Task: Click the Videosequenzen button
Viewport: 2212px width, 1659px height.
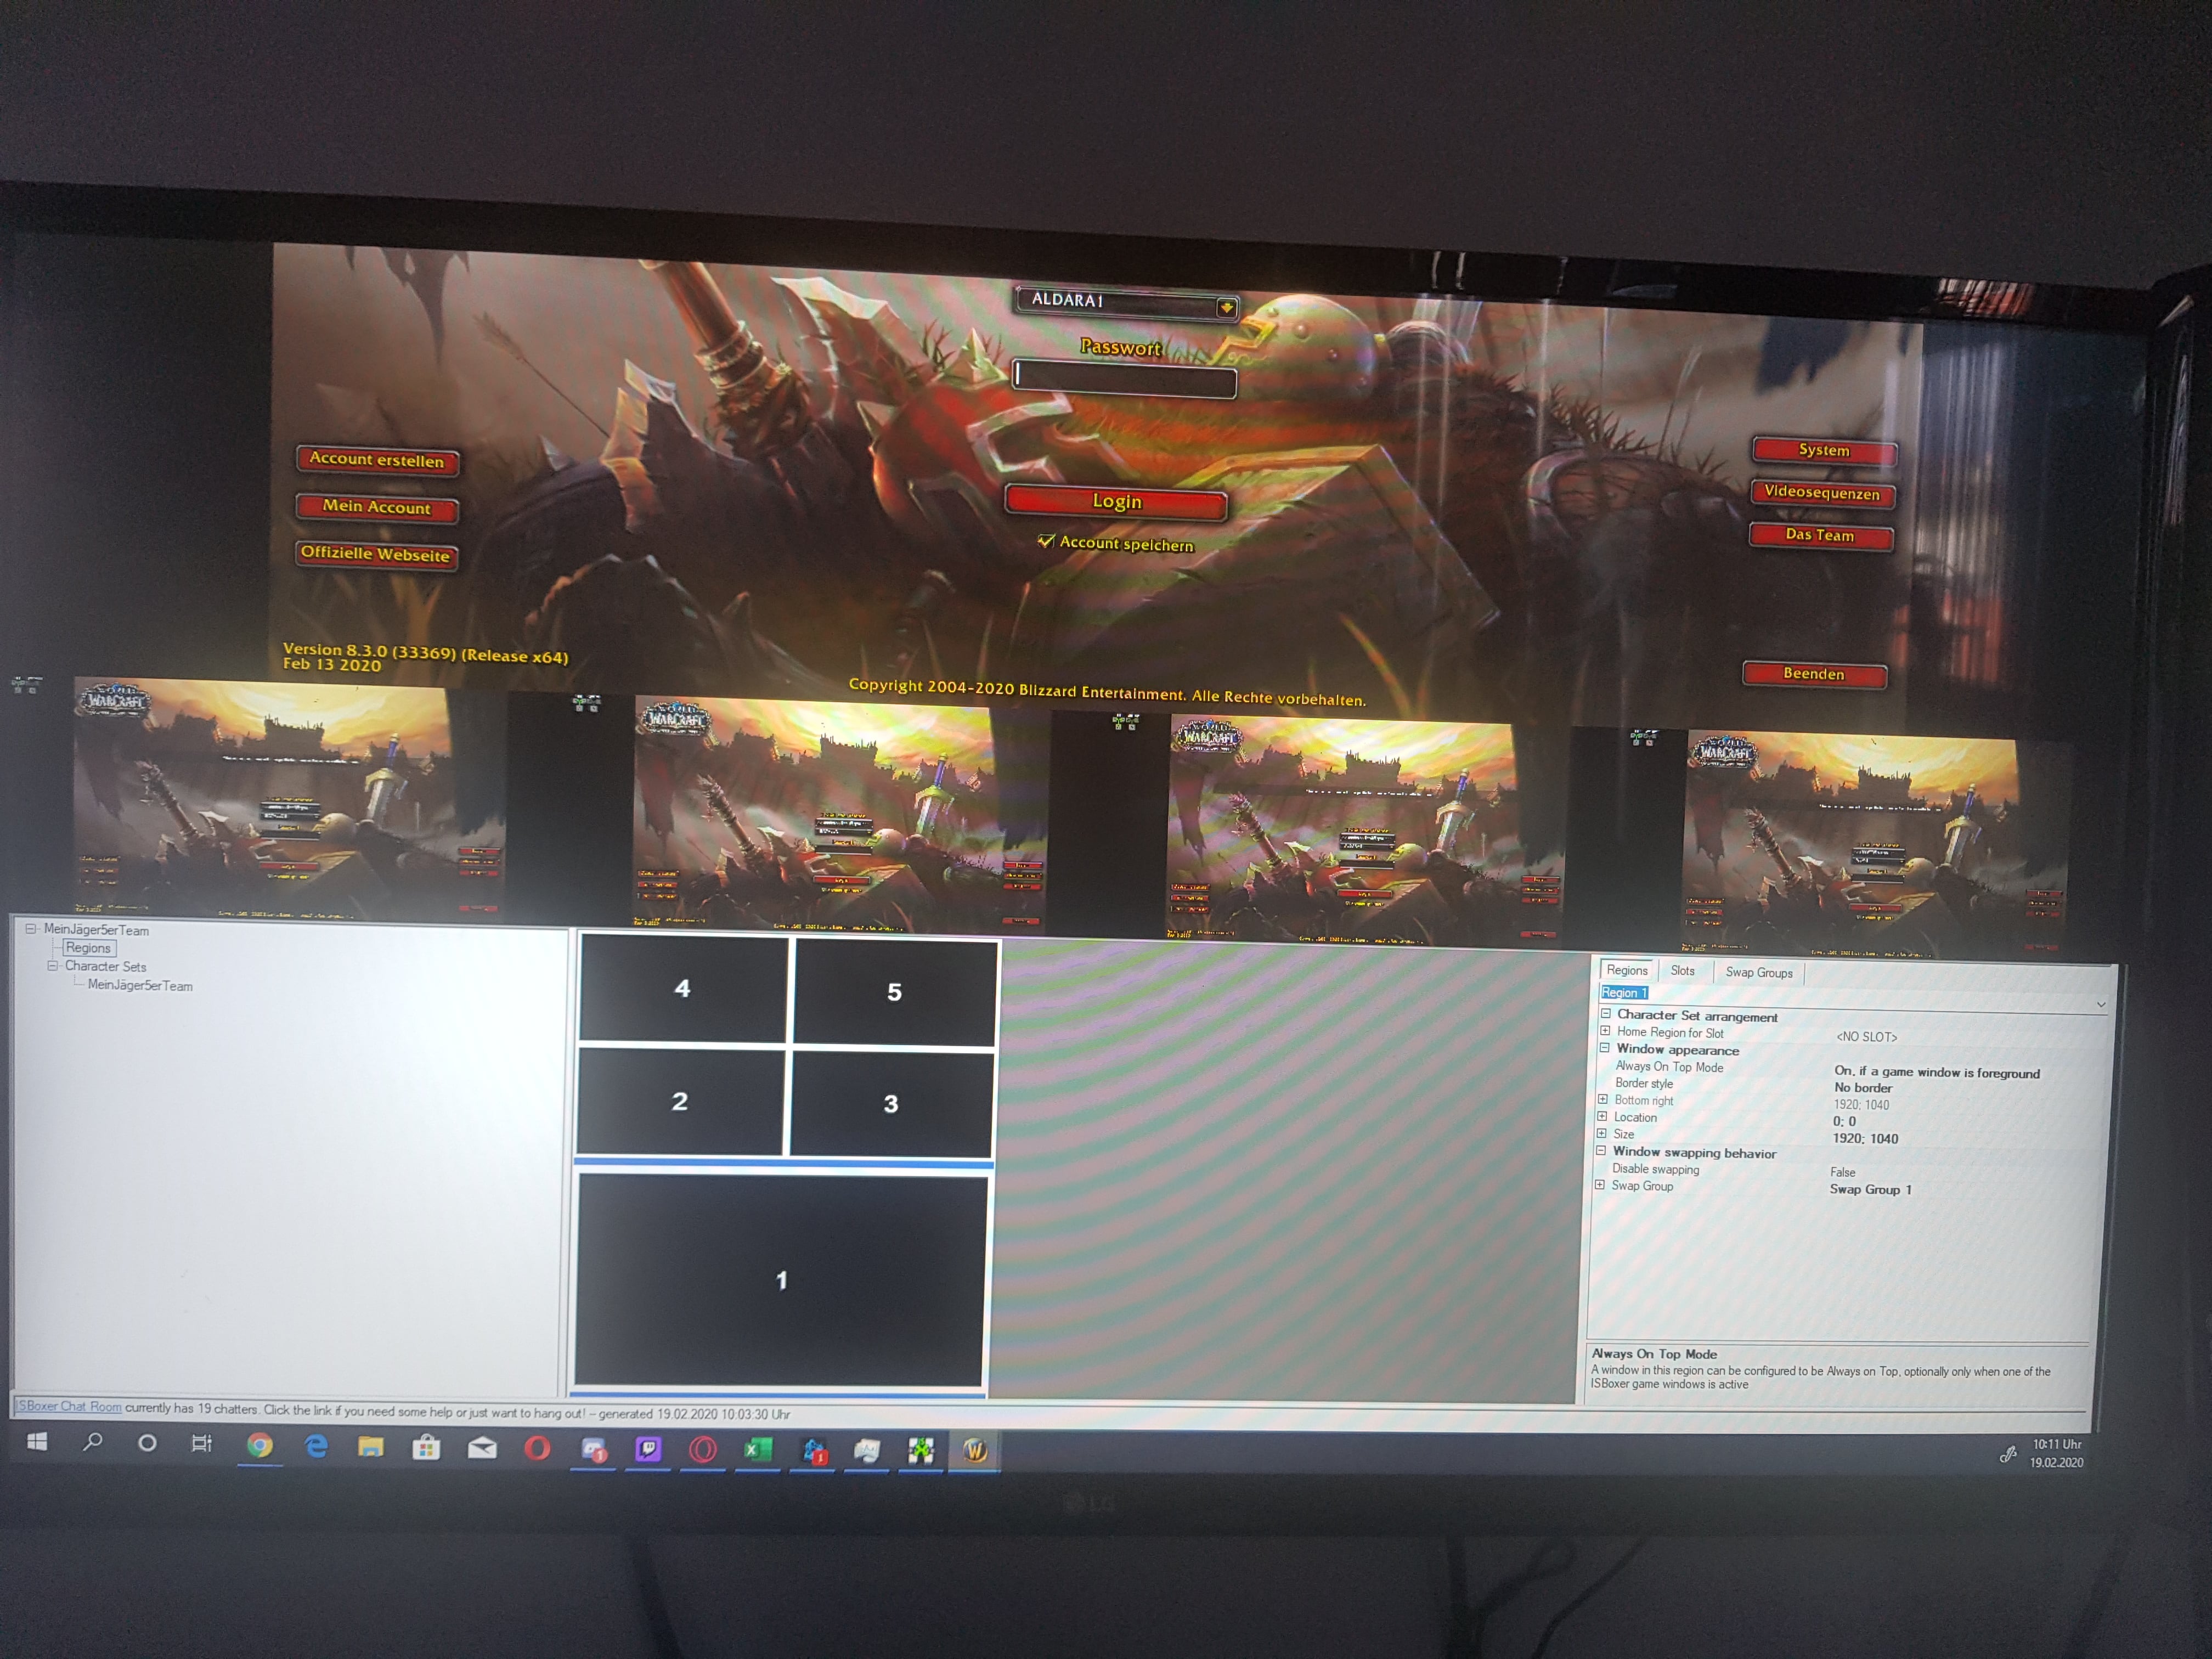Action: click(x=1822, y=493)
